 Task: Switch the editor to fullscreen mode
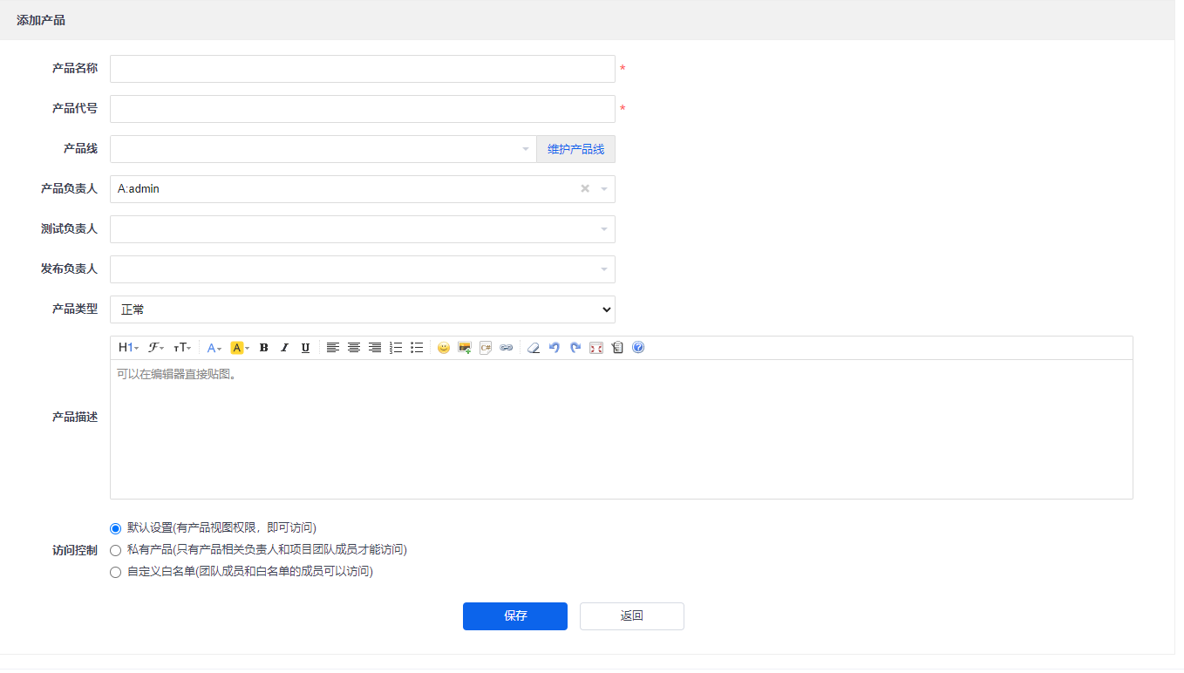(x=596, y=348)
